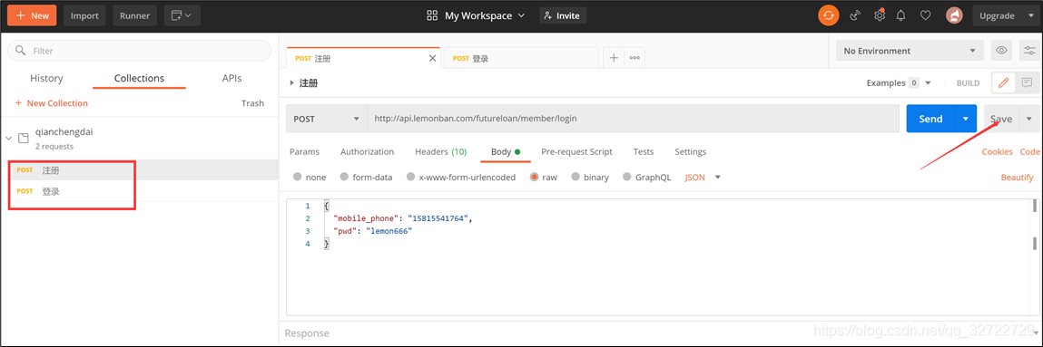The image size is (1043, 347).
Task: Save the request
Action: [x=1001, y=119]
